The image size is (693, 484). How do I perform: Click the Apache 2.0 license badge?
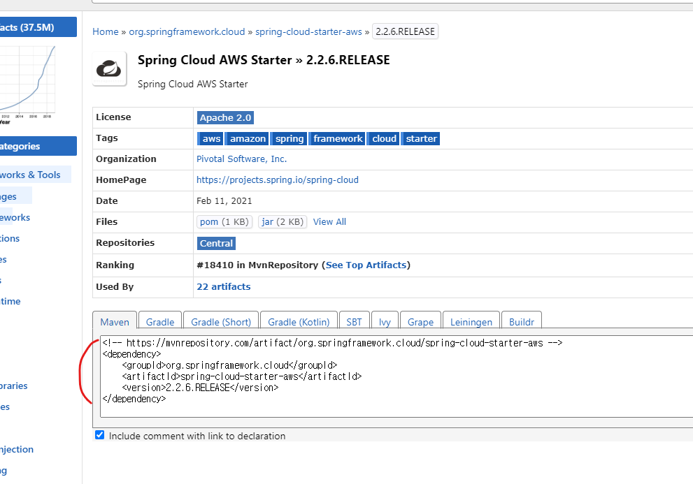[x=224, y=117]
